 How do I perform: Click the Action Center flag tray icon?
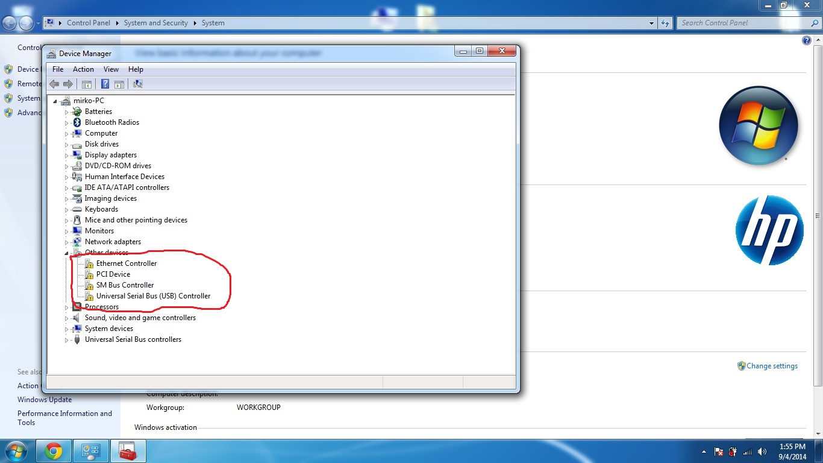pyautogui.click(x=719, y=452)
